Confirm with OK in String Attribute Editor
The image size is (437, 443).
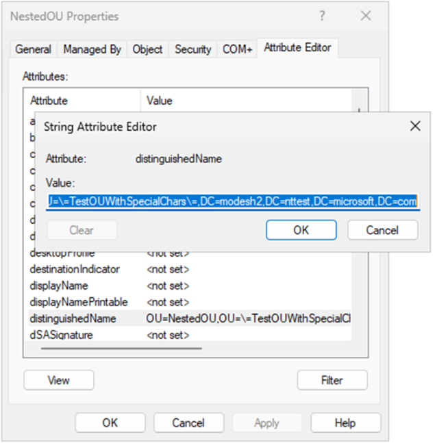click(x=301, y=230)
